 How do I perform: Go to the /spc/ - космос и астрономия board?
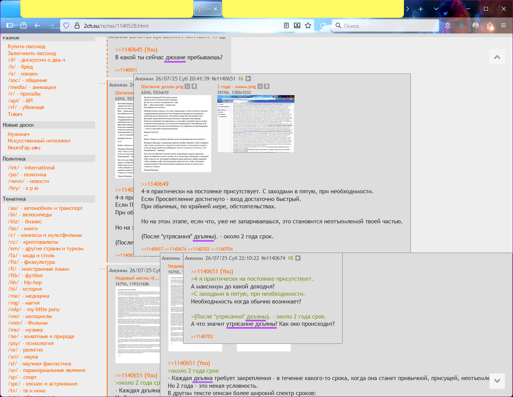(42, 384)
